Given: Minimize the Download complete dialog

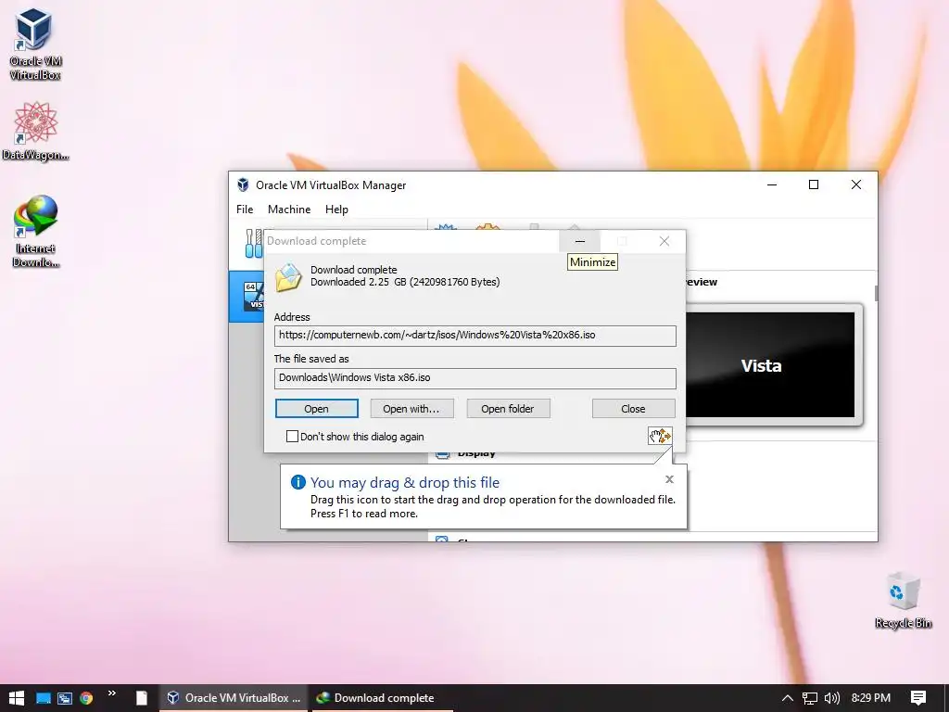Looking at the screenshot, I should click(580, 241).
